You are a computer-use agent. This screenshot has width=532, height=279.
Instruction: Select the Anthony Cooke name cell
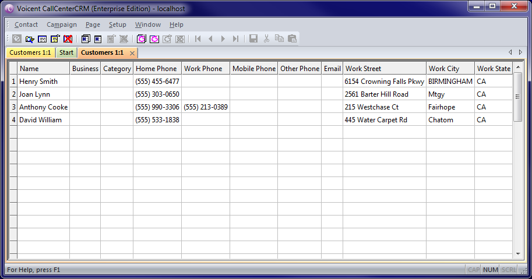click(43, 107)
